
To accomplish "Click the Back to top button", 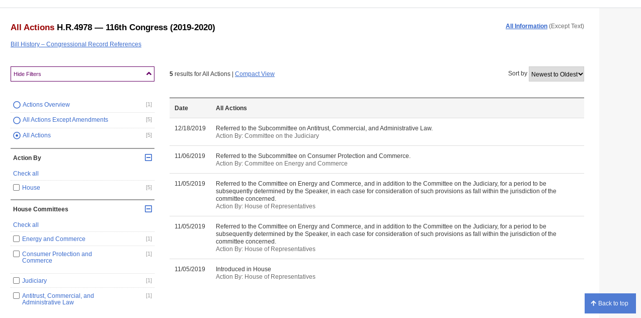I will (610, 303).
